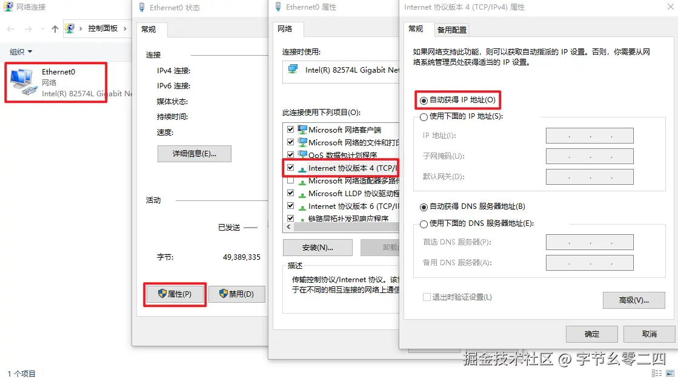Click the 属性(P) button
The height and width of the screenshot is (379, 678).
coord(174,294)
